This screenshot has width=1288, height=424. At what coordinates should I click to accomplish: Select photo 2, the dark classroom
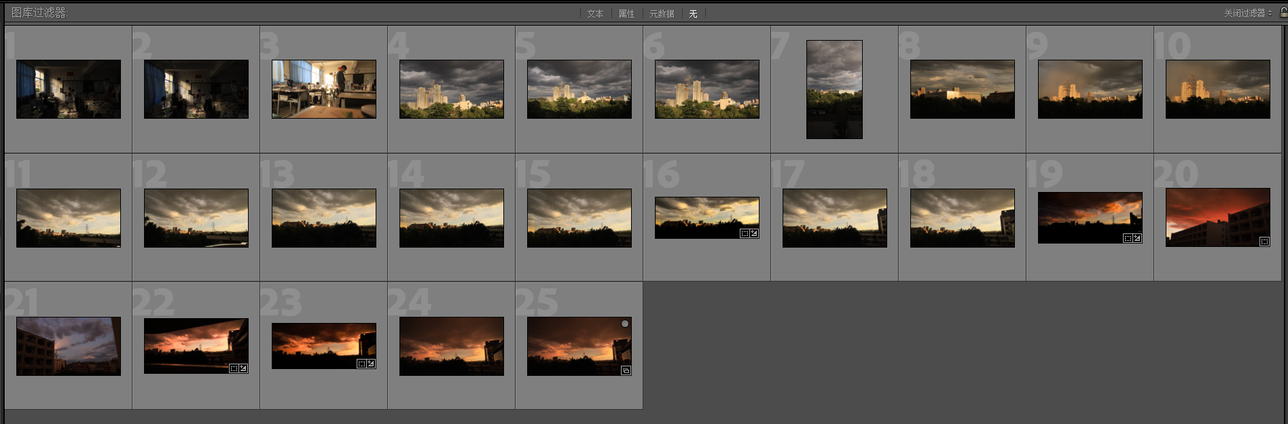[x=196, y=89]
